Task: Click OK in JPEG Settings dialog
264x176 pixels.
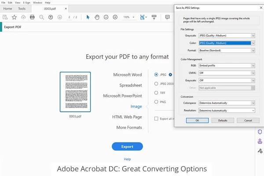Action: [197, 121]
